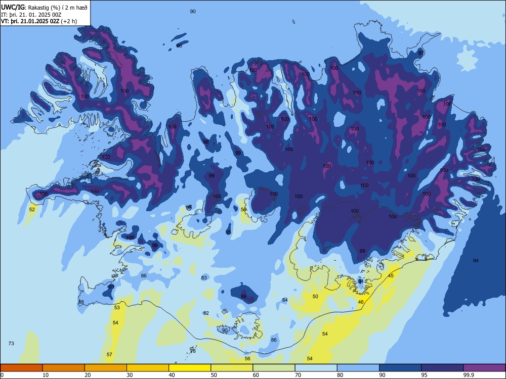Click the 'VT: þri. 21.01.2025 02Z' valid time
Viewport: 506px width, 379px height.
pyautogui.click(x=30, y=21)
